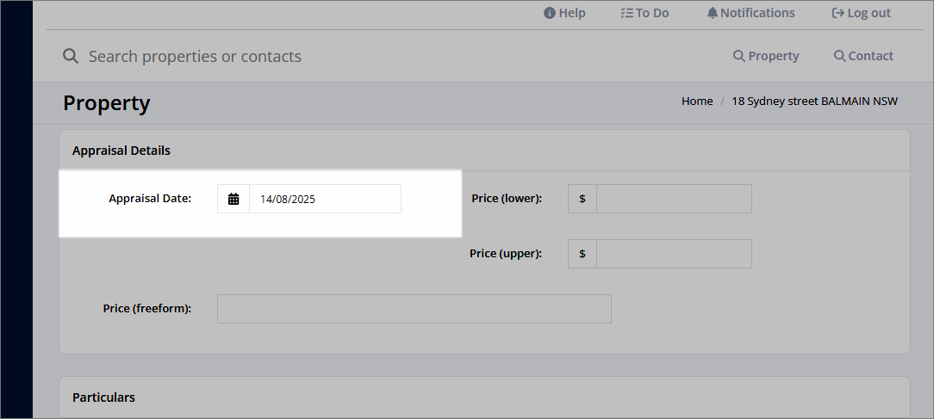Click the Particulars panel header
This screenshot has width=934, height=419.
click(484, 397)
